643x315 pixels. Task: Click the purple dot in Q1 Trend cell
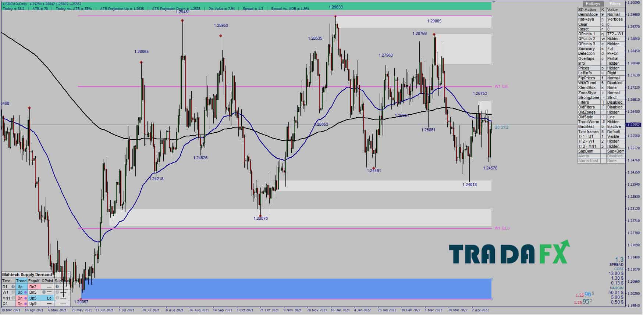point(25,304)
